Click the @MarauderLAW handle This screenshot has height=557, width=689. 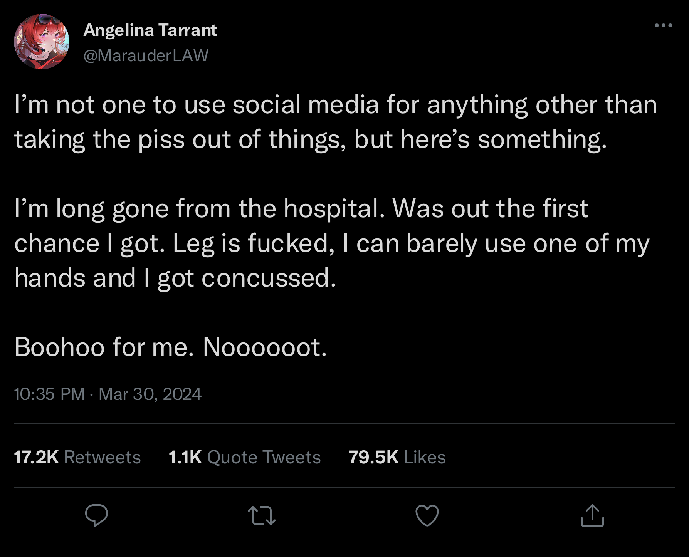pos(146,55)
